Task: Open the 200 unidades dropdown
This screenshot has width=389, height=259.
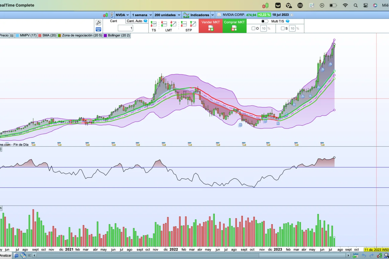Action: 167,15
